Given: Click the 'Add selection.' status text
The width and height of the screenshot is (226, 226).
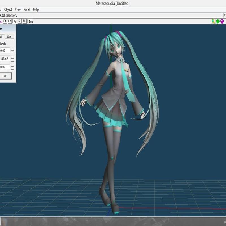Looking at the screenshot, I should tap(8, 15).
